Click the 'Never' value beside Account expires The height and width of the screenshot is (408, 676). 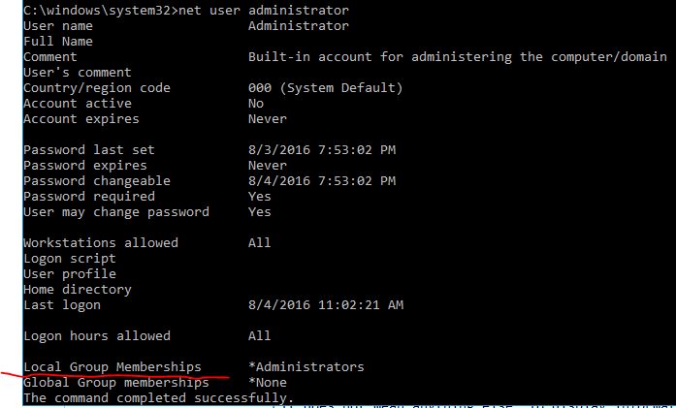[268, 119]
